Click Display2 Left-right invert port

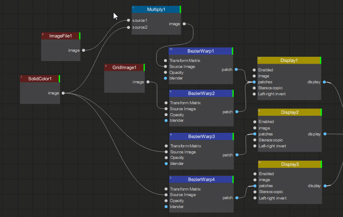click(255, 146)
